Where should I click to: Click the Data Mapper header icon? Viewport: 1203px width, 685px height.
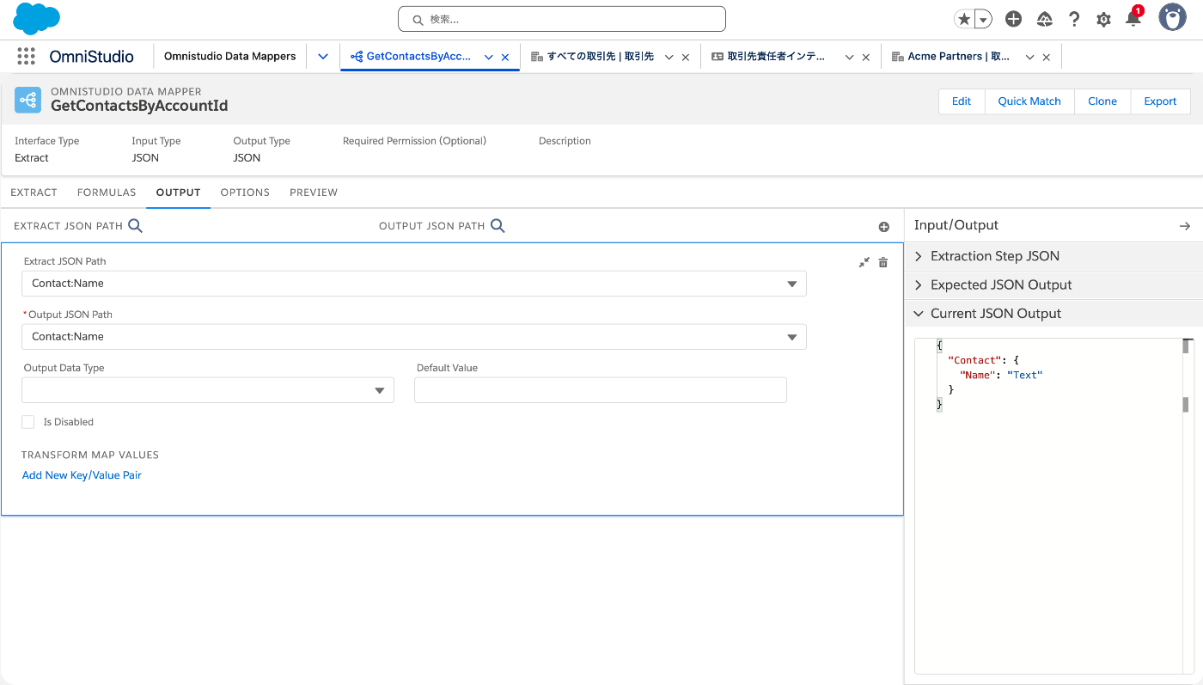pyautogui.click(x=28, y=101)
